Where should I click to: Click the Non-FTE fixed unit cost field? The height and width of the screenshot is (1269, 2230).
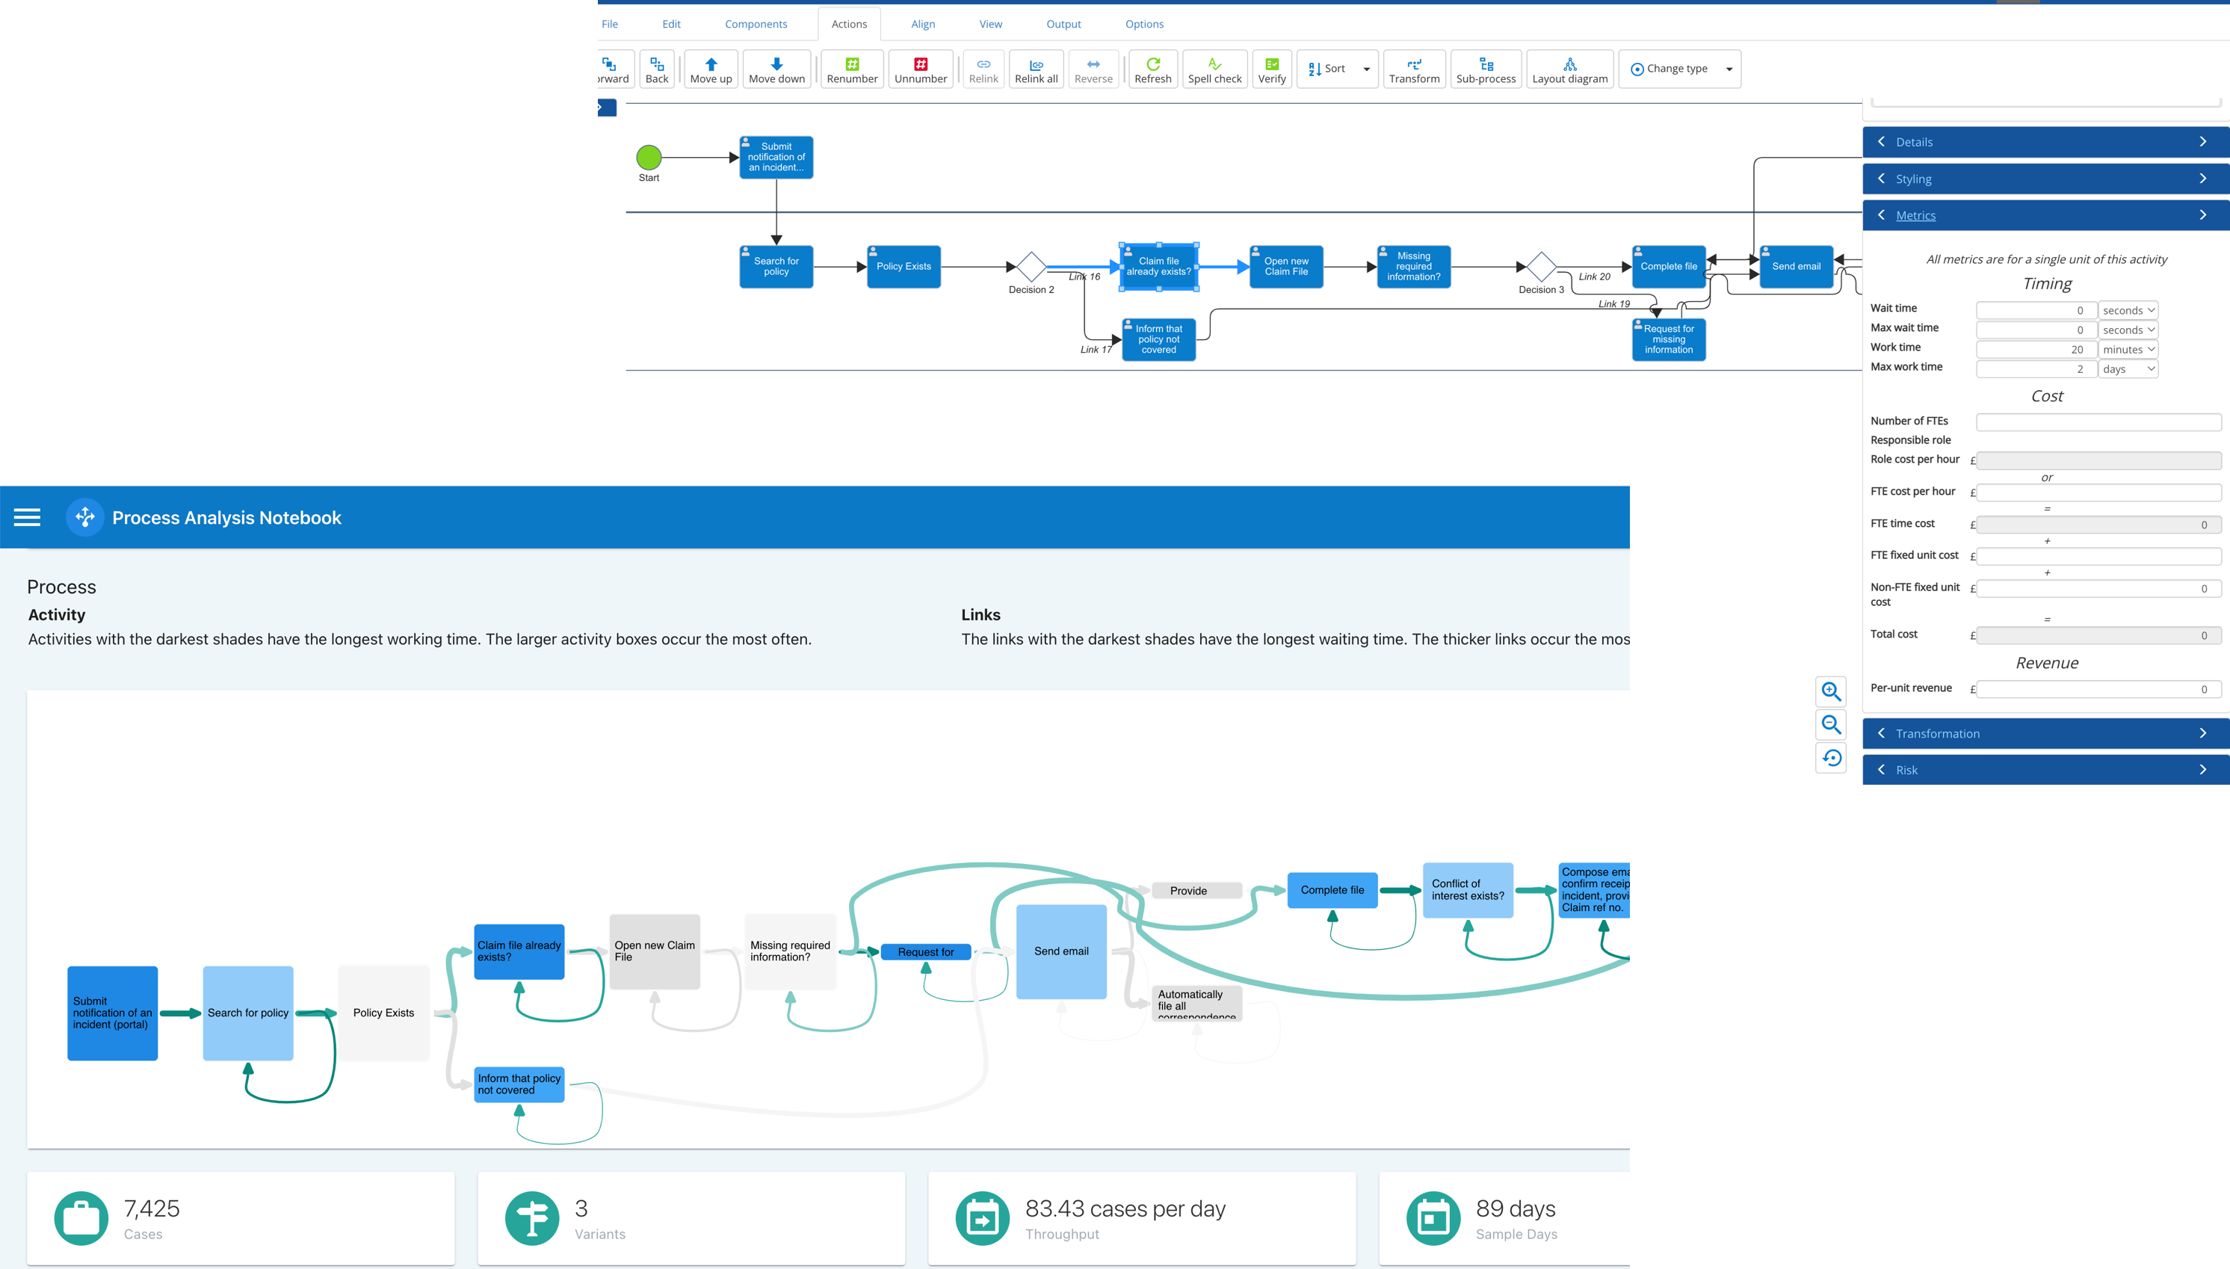(x=2098, y=588)
